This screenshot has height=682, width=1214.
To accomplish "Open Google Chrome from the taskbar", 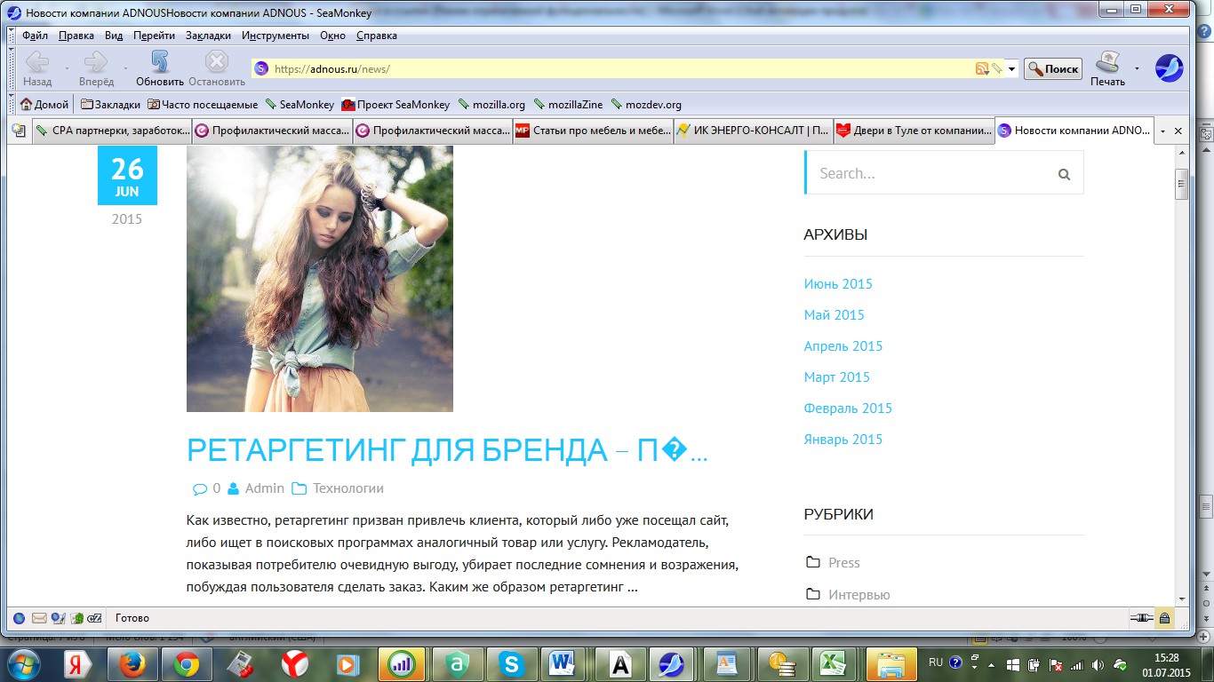I will click(186, 663).
